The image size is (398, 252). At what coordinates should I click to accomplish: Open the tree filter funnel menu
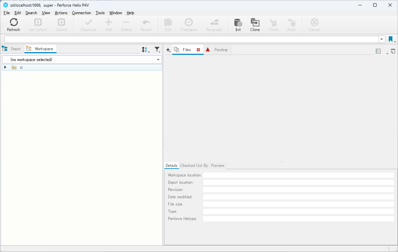tap(157, 49)
